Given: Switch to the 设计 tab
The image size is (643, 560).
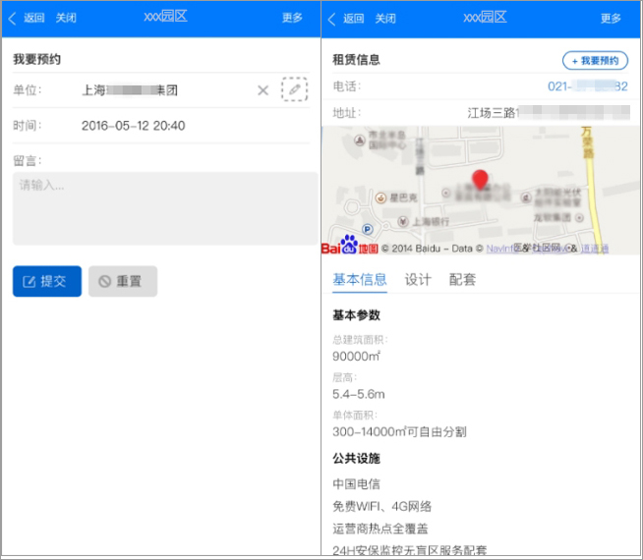Looking at the screenshot, I should (x=418, y=280).
